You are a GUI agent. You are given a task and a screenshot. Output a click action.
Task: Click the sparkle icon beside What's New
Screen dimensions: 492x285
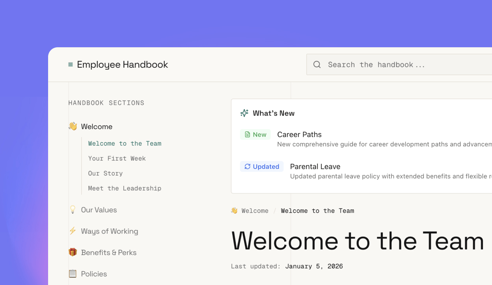(244, 113)
